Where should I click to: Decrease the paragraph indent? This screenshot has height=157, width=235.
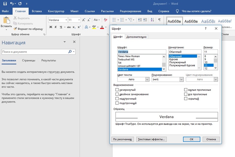pos(140,20)
